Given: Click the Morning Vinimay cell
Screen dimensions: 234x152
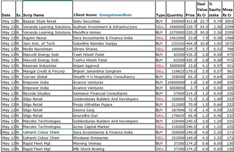Looking at the screenshot, I should click(114, 143).
